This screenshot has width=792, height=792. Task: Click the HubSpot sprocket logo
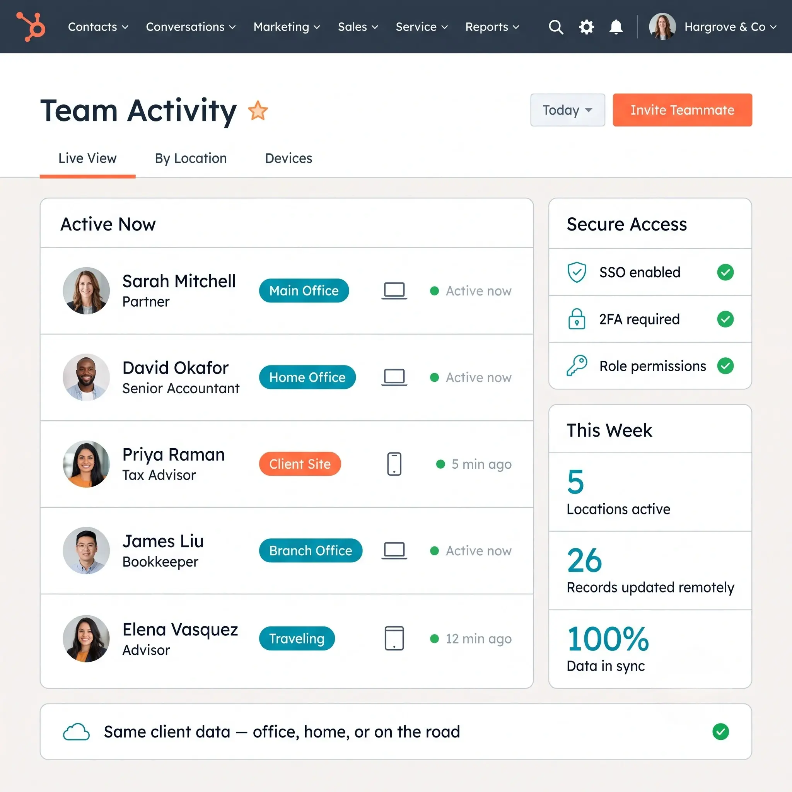click(x=31, y=27)
